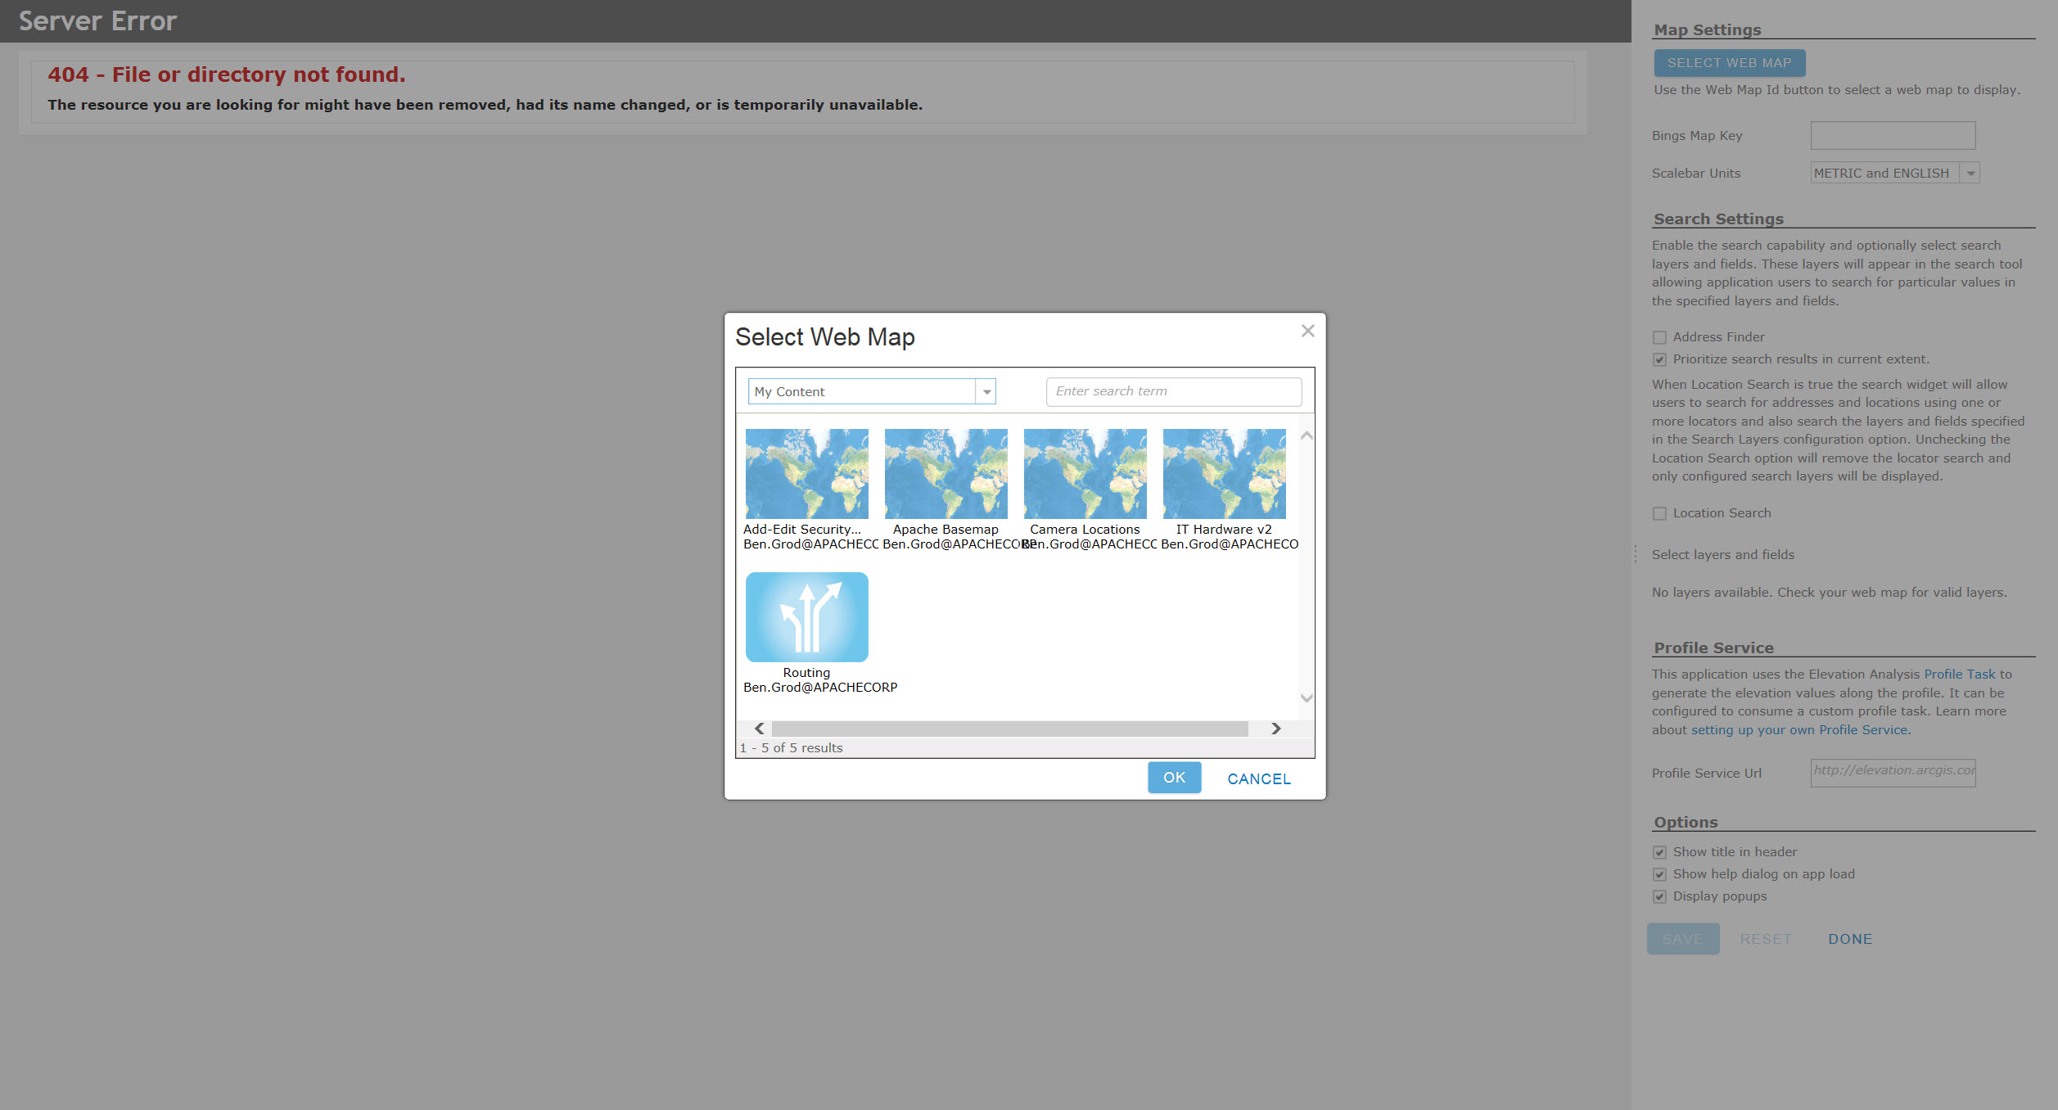2058x1110 pixels.
Task: Uncheck Show title in header
Action: pyautogui.click(x=1659, y=852)
